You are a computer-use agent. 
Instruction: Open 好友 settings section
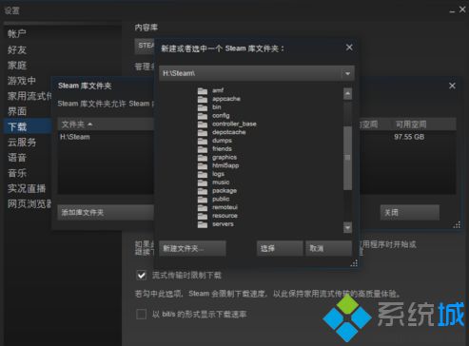pos(17,49)
